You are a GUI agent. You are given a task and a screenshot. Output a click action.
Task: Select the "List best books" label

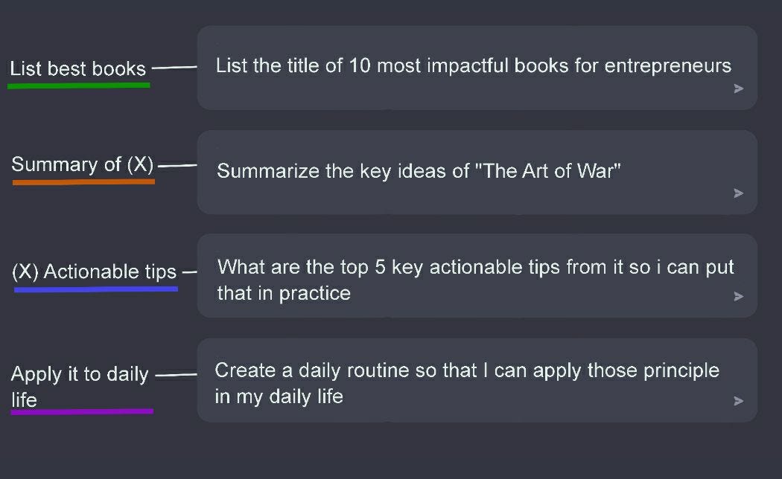(77, 68)
